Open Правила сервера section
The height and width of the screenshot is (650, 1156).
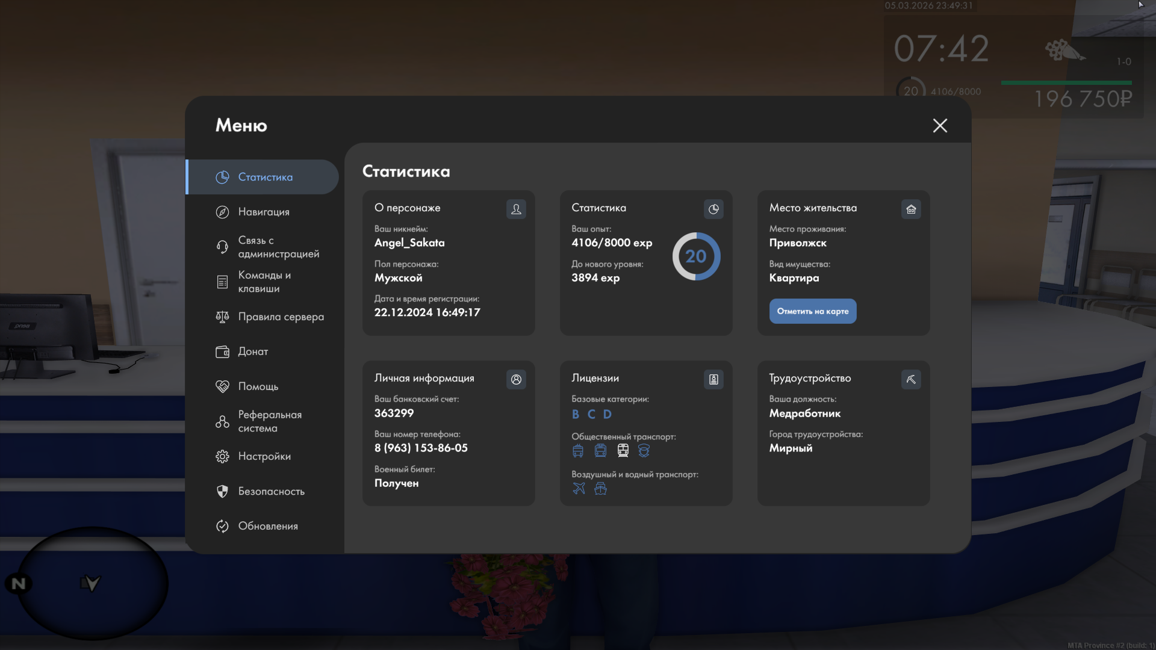click(x=281, y=317)
